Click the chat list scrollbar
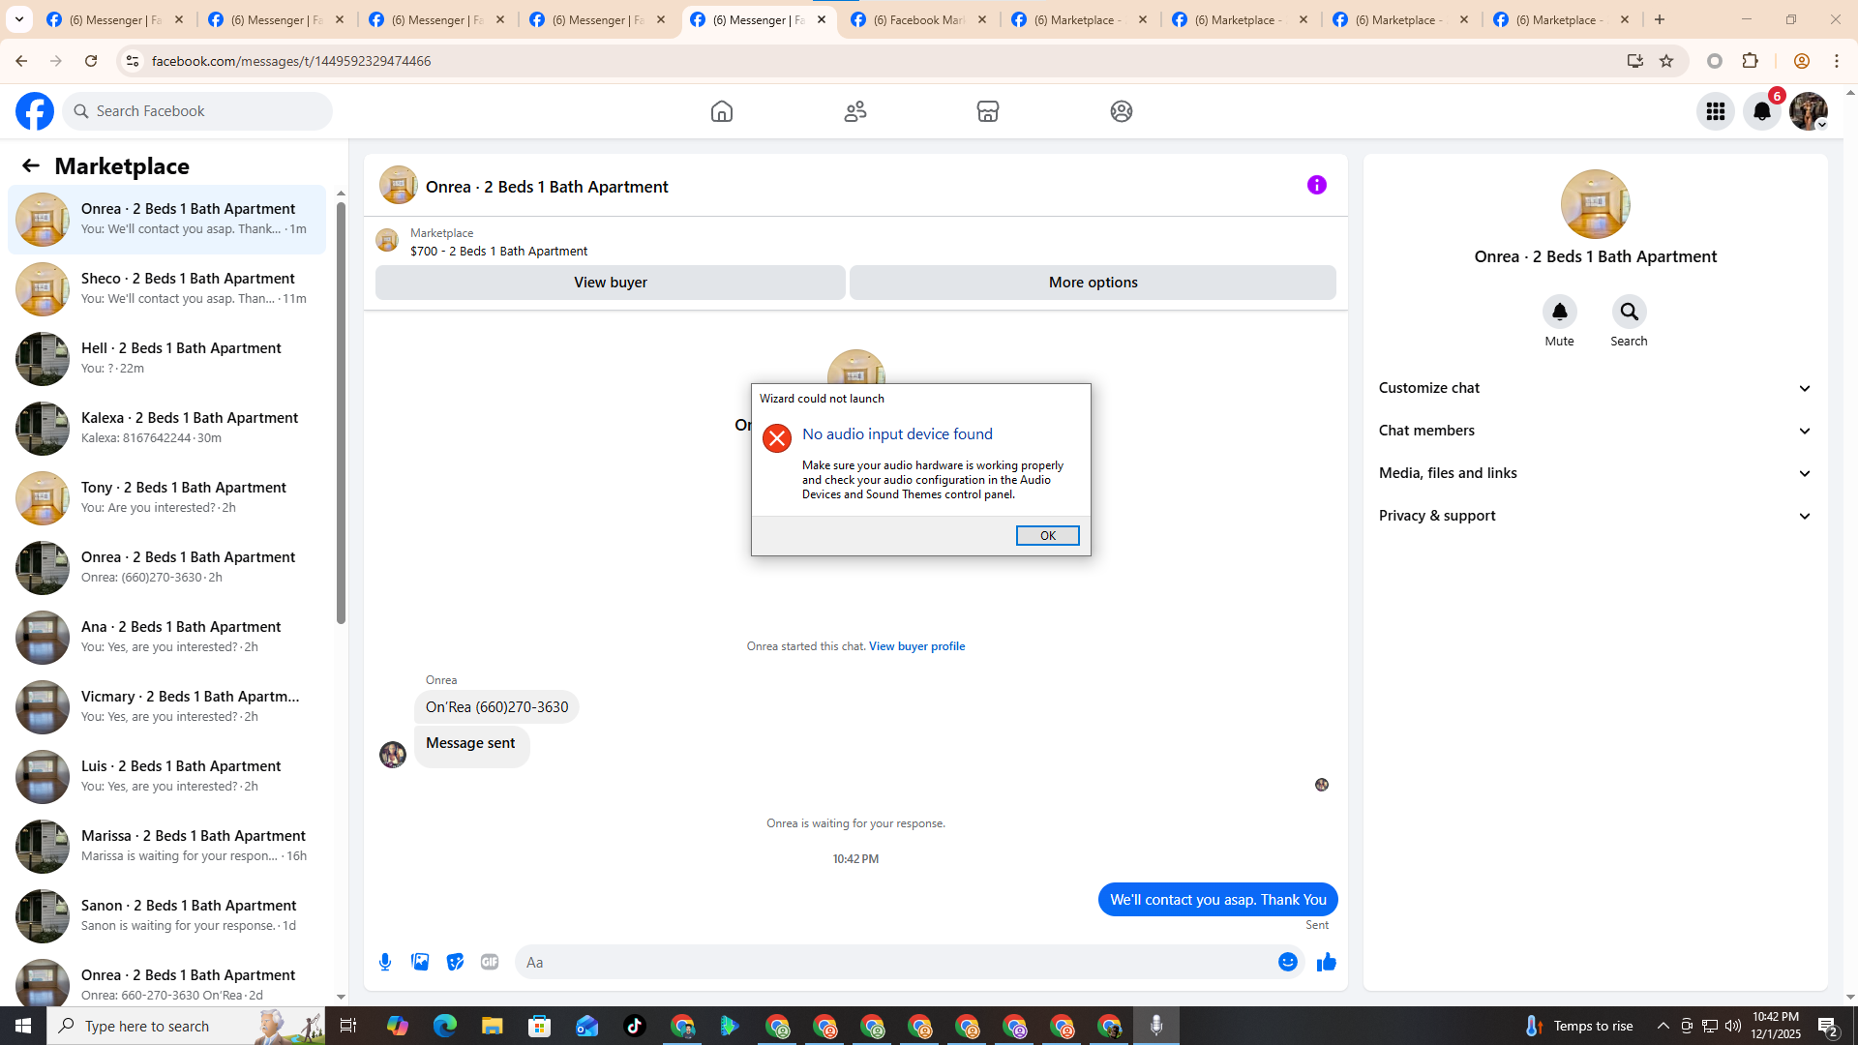This screenshot has height=1045, width=1858. coord(341,412)
